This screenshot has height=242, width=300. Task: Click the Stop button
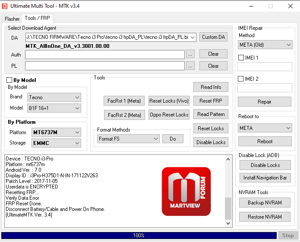(x=288, y=236)
